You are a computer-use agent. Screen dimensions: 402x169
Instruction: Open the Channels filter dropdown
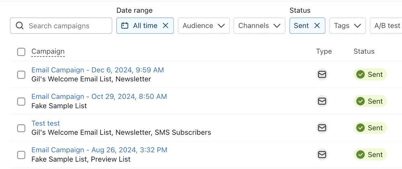coord(259,26)
